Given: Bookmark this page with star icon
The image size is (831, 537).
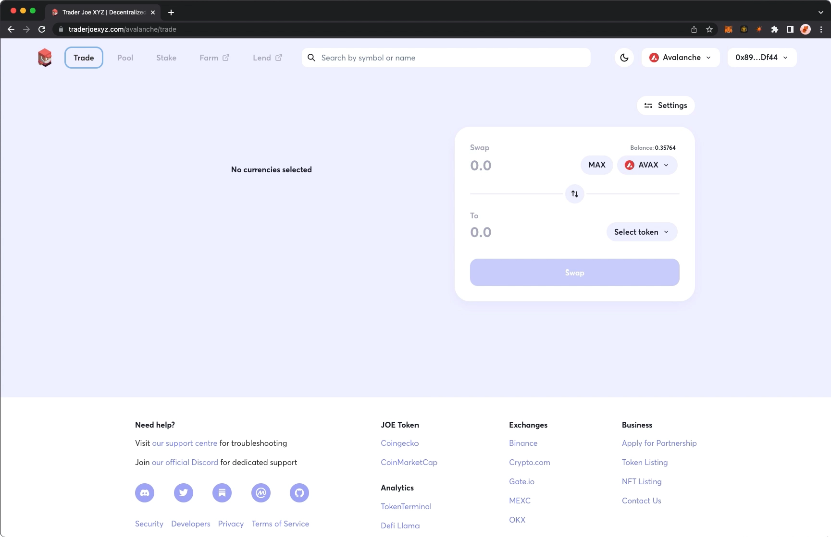Looking at the screenshot, I should 709,29.
